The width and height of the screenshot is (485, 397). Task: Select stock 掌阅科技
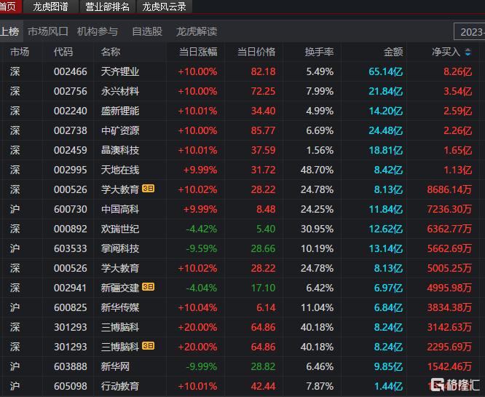120,248
